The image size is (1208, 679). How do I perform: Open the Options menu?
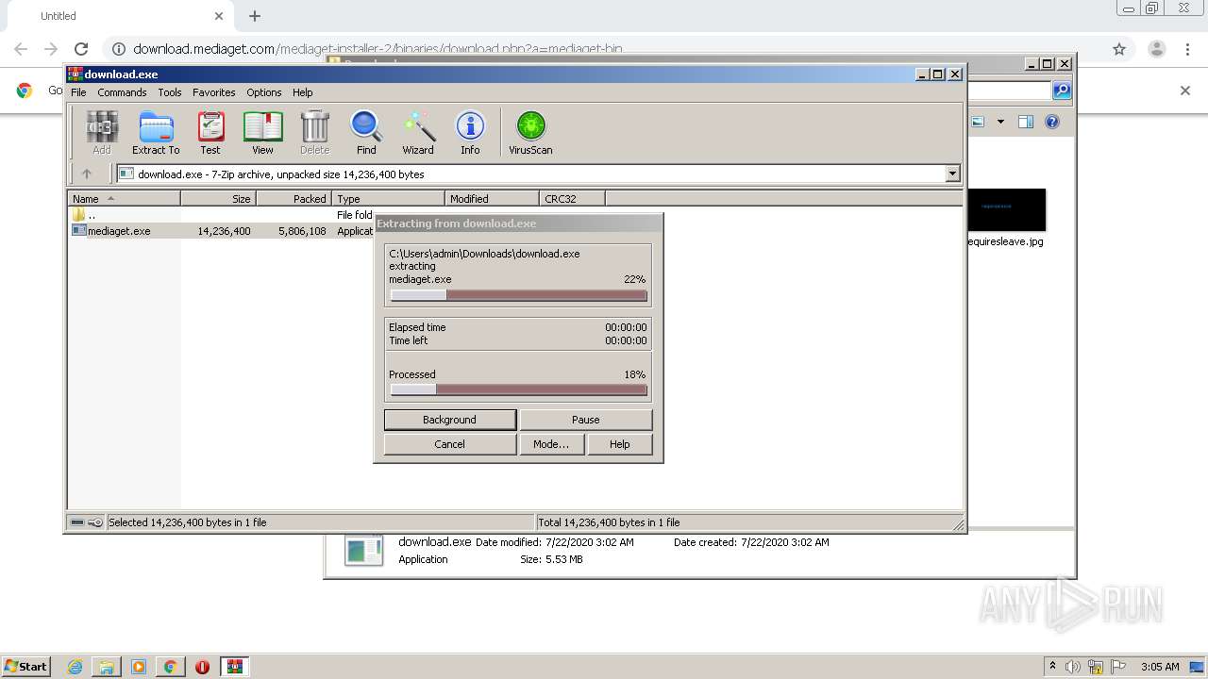pyautogui.click(x=264, y=92)
